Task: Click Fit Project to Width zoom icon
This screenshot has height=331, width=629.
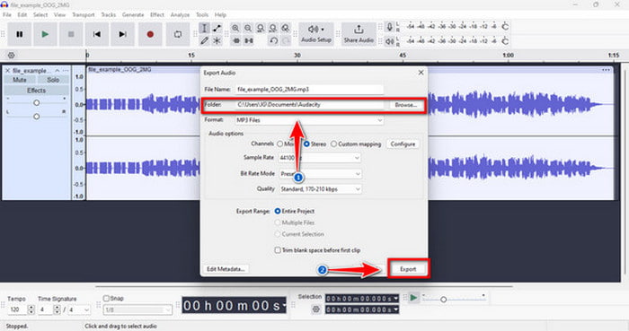Action: click(x=273, y=28)
